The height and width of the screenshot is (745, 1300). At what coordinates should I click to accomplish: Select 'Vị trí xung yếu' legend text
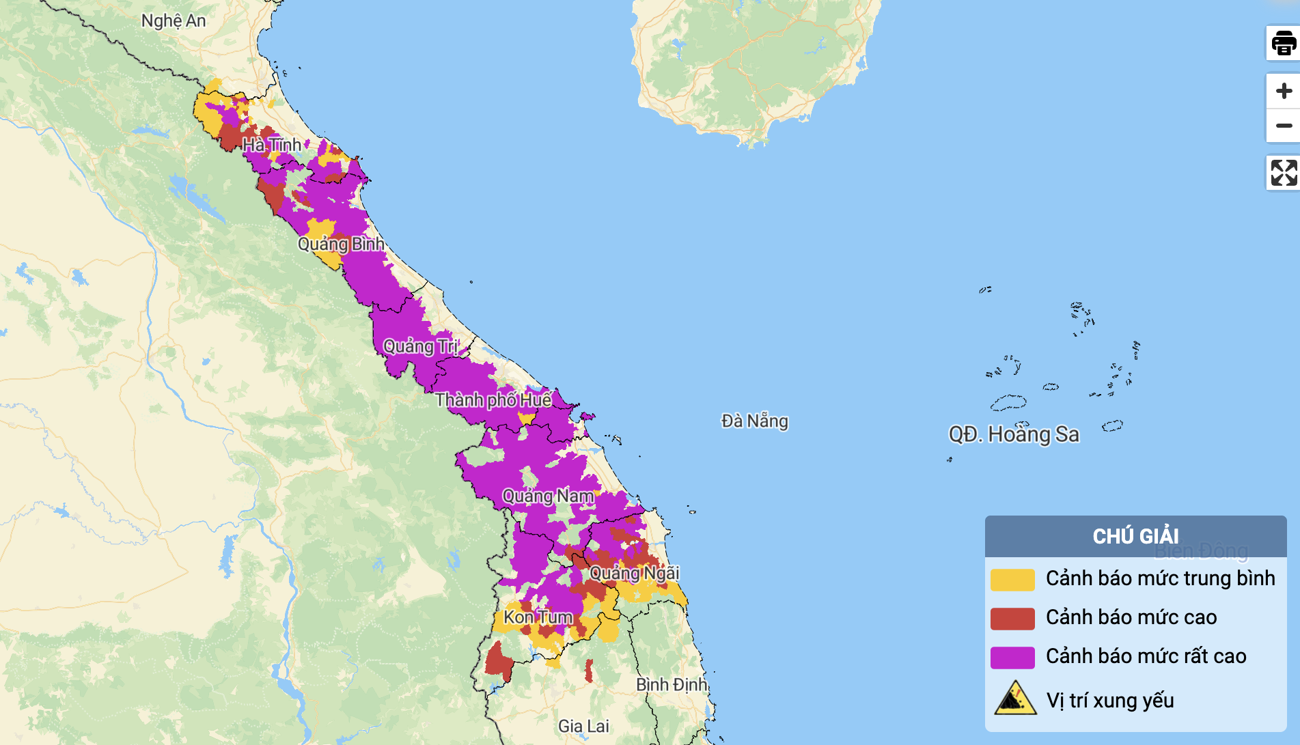1109,701
